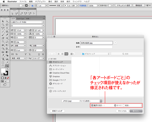Select the 範囲 radio button
This screenshot has width=152, height=122.
123,105
